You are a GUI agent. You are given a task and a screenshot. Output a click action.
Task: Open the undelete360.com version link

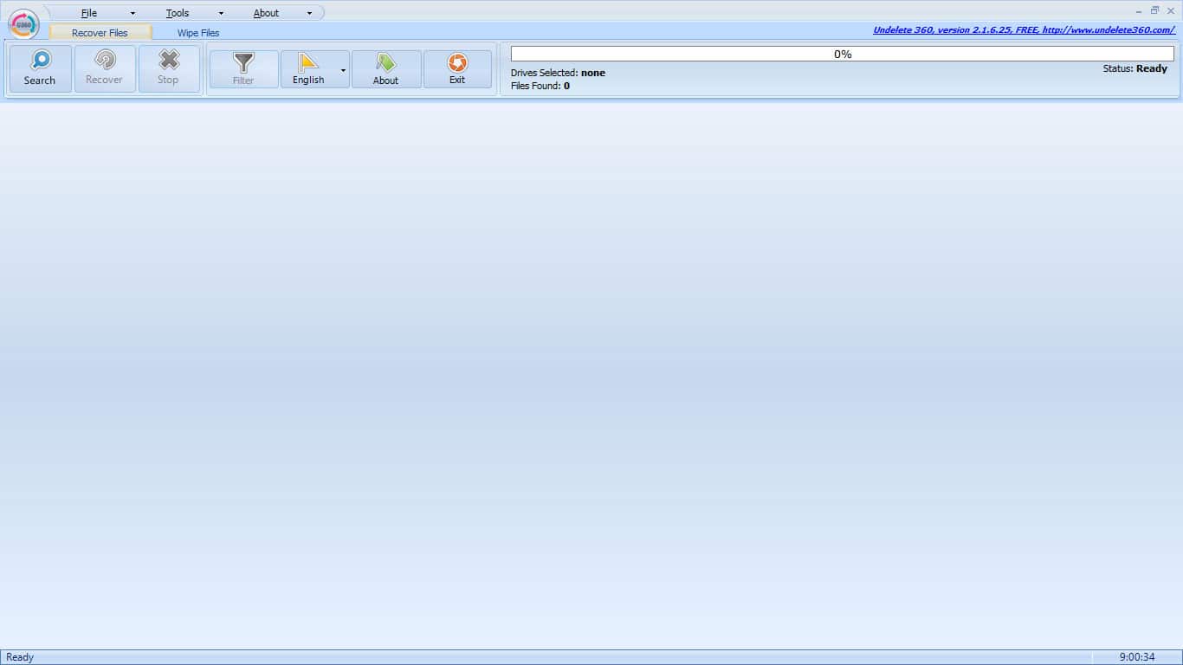click(1024, 29)
